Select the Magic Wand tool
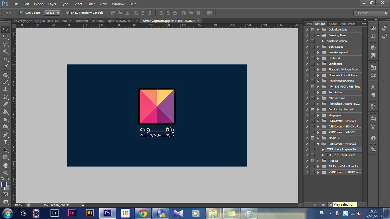This screenshot has height=219, width=390. pyautogui.click(x=5, y=52)
